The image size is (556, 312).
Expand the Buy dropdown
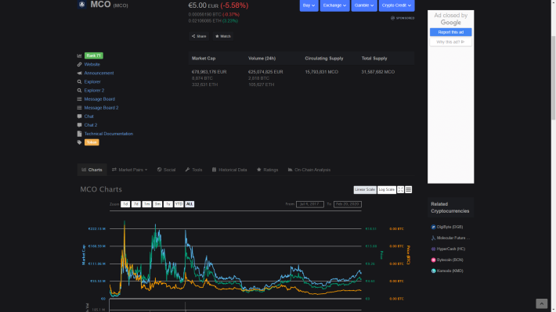(309, 5)
